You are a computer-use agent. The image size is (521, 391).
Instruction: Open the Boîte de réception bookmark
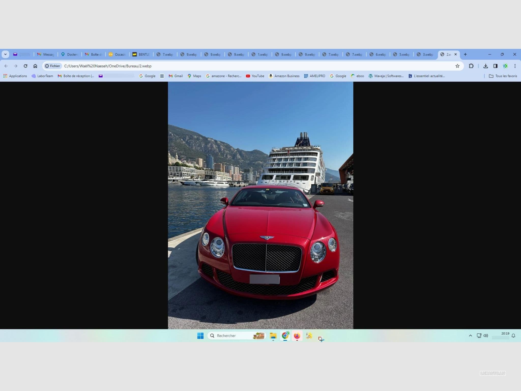(76, 76)
